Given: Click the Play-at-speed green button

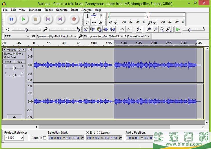Looking at the screenshot, I should [178, 29].
